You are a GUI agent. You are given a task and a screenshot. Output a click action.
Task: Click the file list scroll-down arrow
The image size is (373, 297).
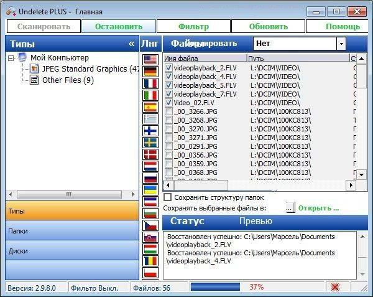(361, 175)
